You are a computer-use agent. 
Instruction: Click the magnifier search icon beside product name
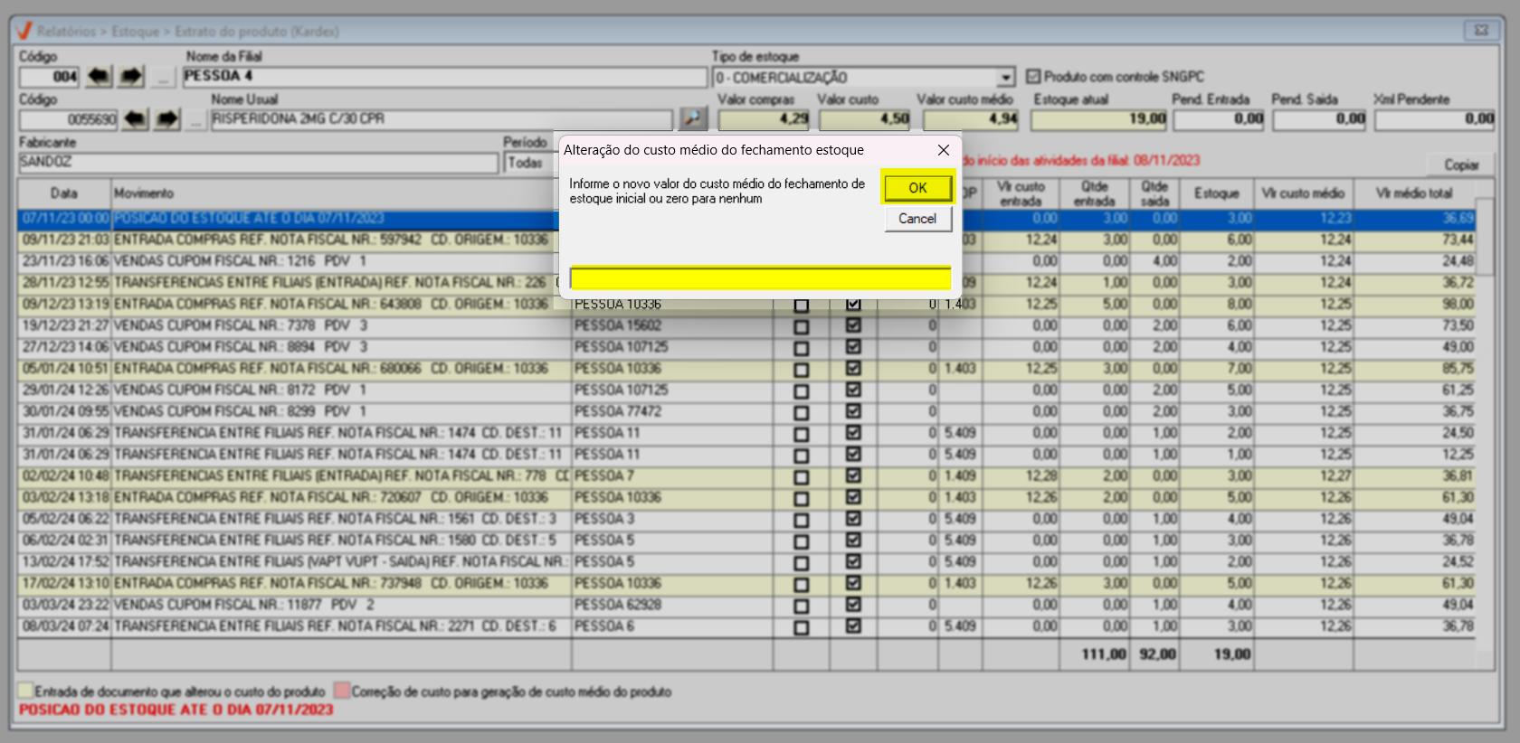[693, 118]
